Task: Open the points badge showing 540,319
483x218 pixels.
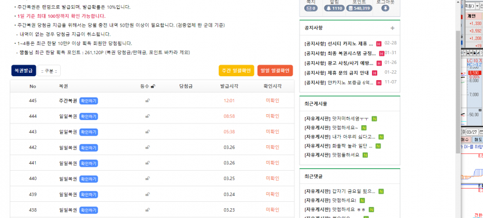Action: [359, 8]
